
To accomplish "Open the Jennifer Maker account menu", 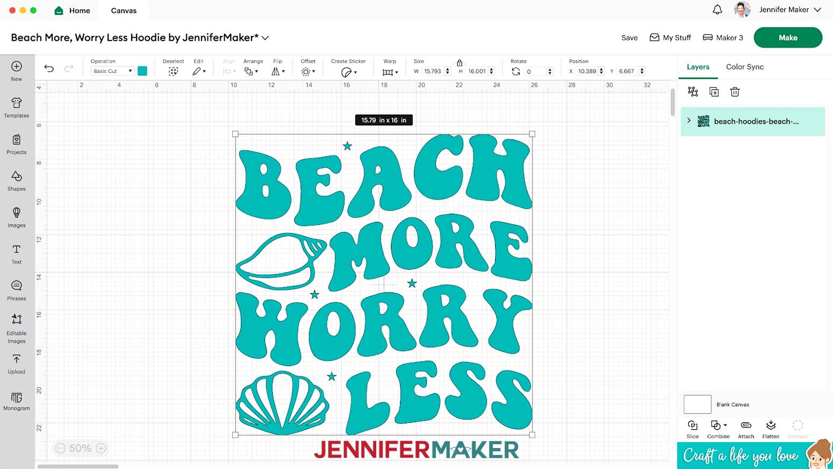I will [790, 10].
